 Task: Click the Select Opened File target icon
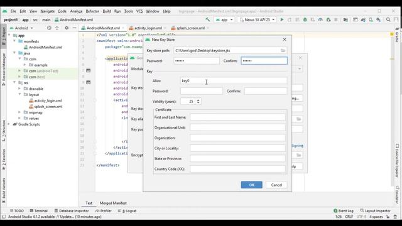49,28
